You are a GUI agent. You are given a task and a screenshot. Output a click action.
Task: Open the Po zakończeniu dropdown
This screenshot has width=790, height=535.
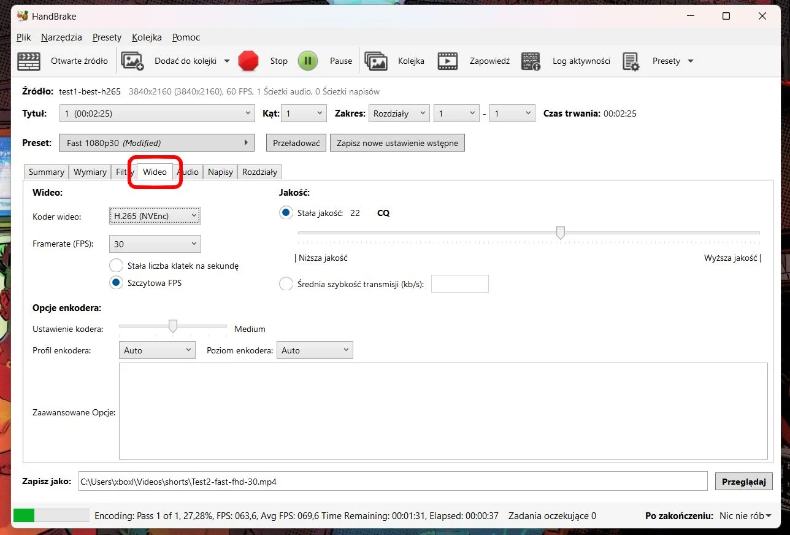pos(745,516)
